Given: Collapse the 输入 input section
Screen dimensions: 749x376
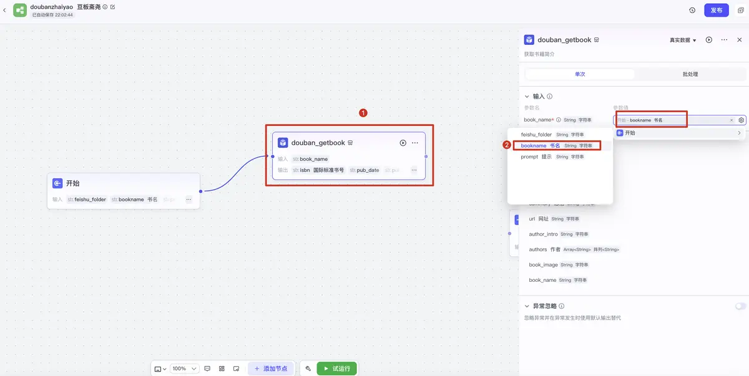Looking at the screenshot, I should coord(527,97).
